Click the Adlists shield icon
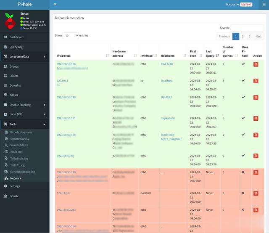Image resolution: width=269 pixels, height=233 pixels. tap(5, 95)
